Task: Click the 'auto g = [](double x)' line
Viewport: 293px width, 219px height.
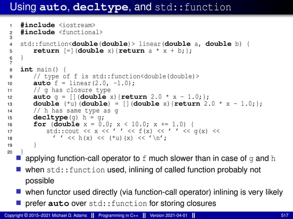Action: tap(121, 97)
